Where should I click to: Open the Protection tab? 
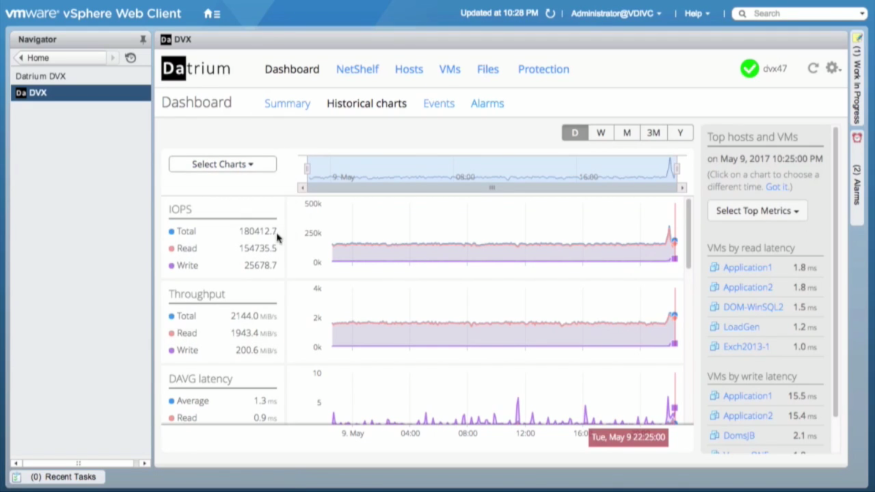click(x=543, y=69)
